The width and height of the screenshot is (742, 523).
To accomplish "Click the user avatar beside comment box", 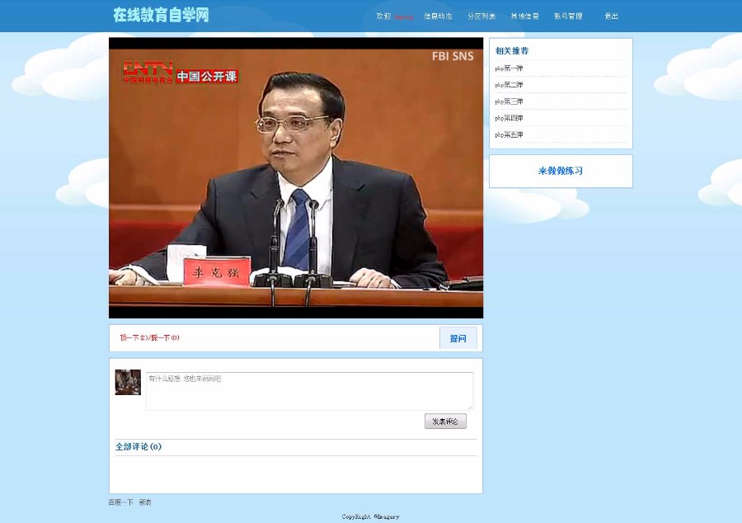I will pos(128,382).
